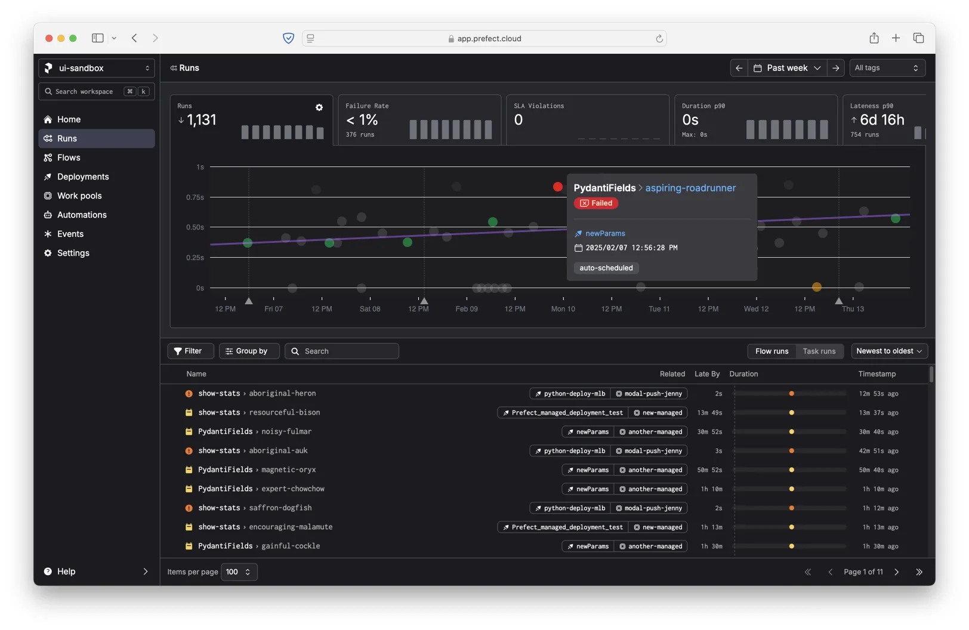Click duration dot for gainful-cockle row
Screen dimensions: 969x630
pyautogui.click(x=792, y=546)
